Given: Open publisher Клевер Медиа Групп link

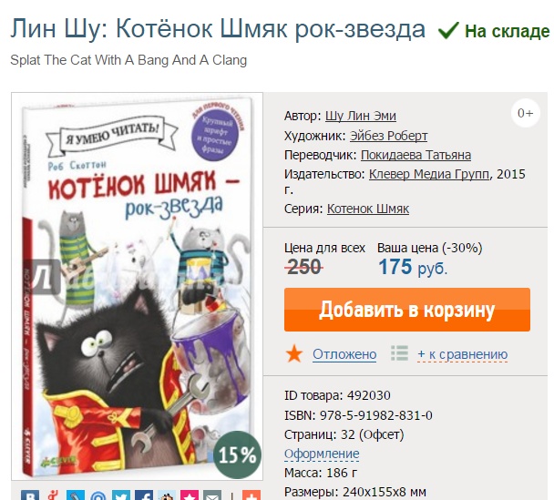Looking at the screenshot, I should pos(429,174).
